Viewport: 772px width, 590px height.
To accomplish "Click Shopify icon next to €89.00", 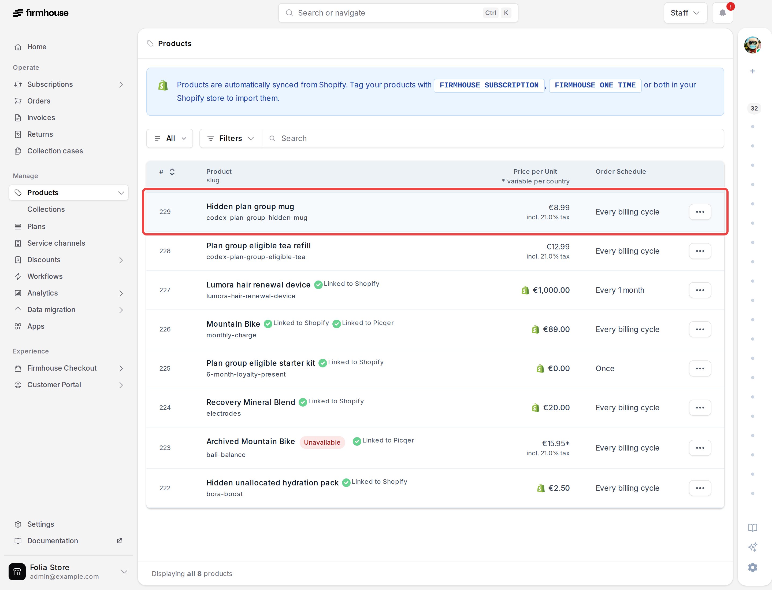I will [535, 329].
